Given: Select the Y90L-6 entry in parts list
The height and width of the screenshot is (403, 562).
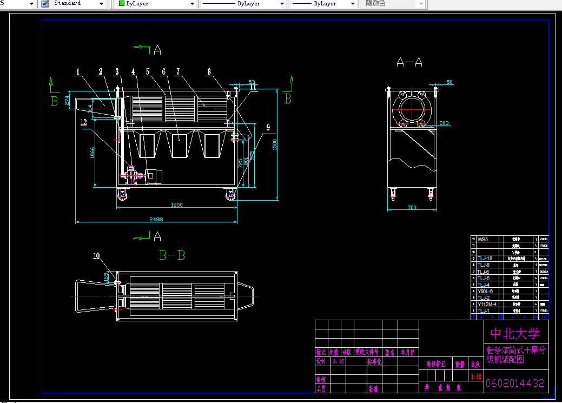Looking at the screenshot, I should 485,291.
